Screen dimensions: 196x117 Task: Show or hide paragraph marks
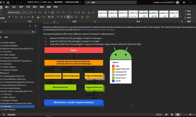93,12
